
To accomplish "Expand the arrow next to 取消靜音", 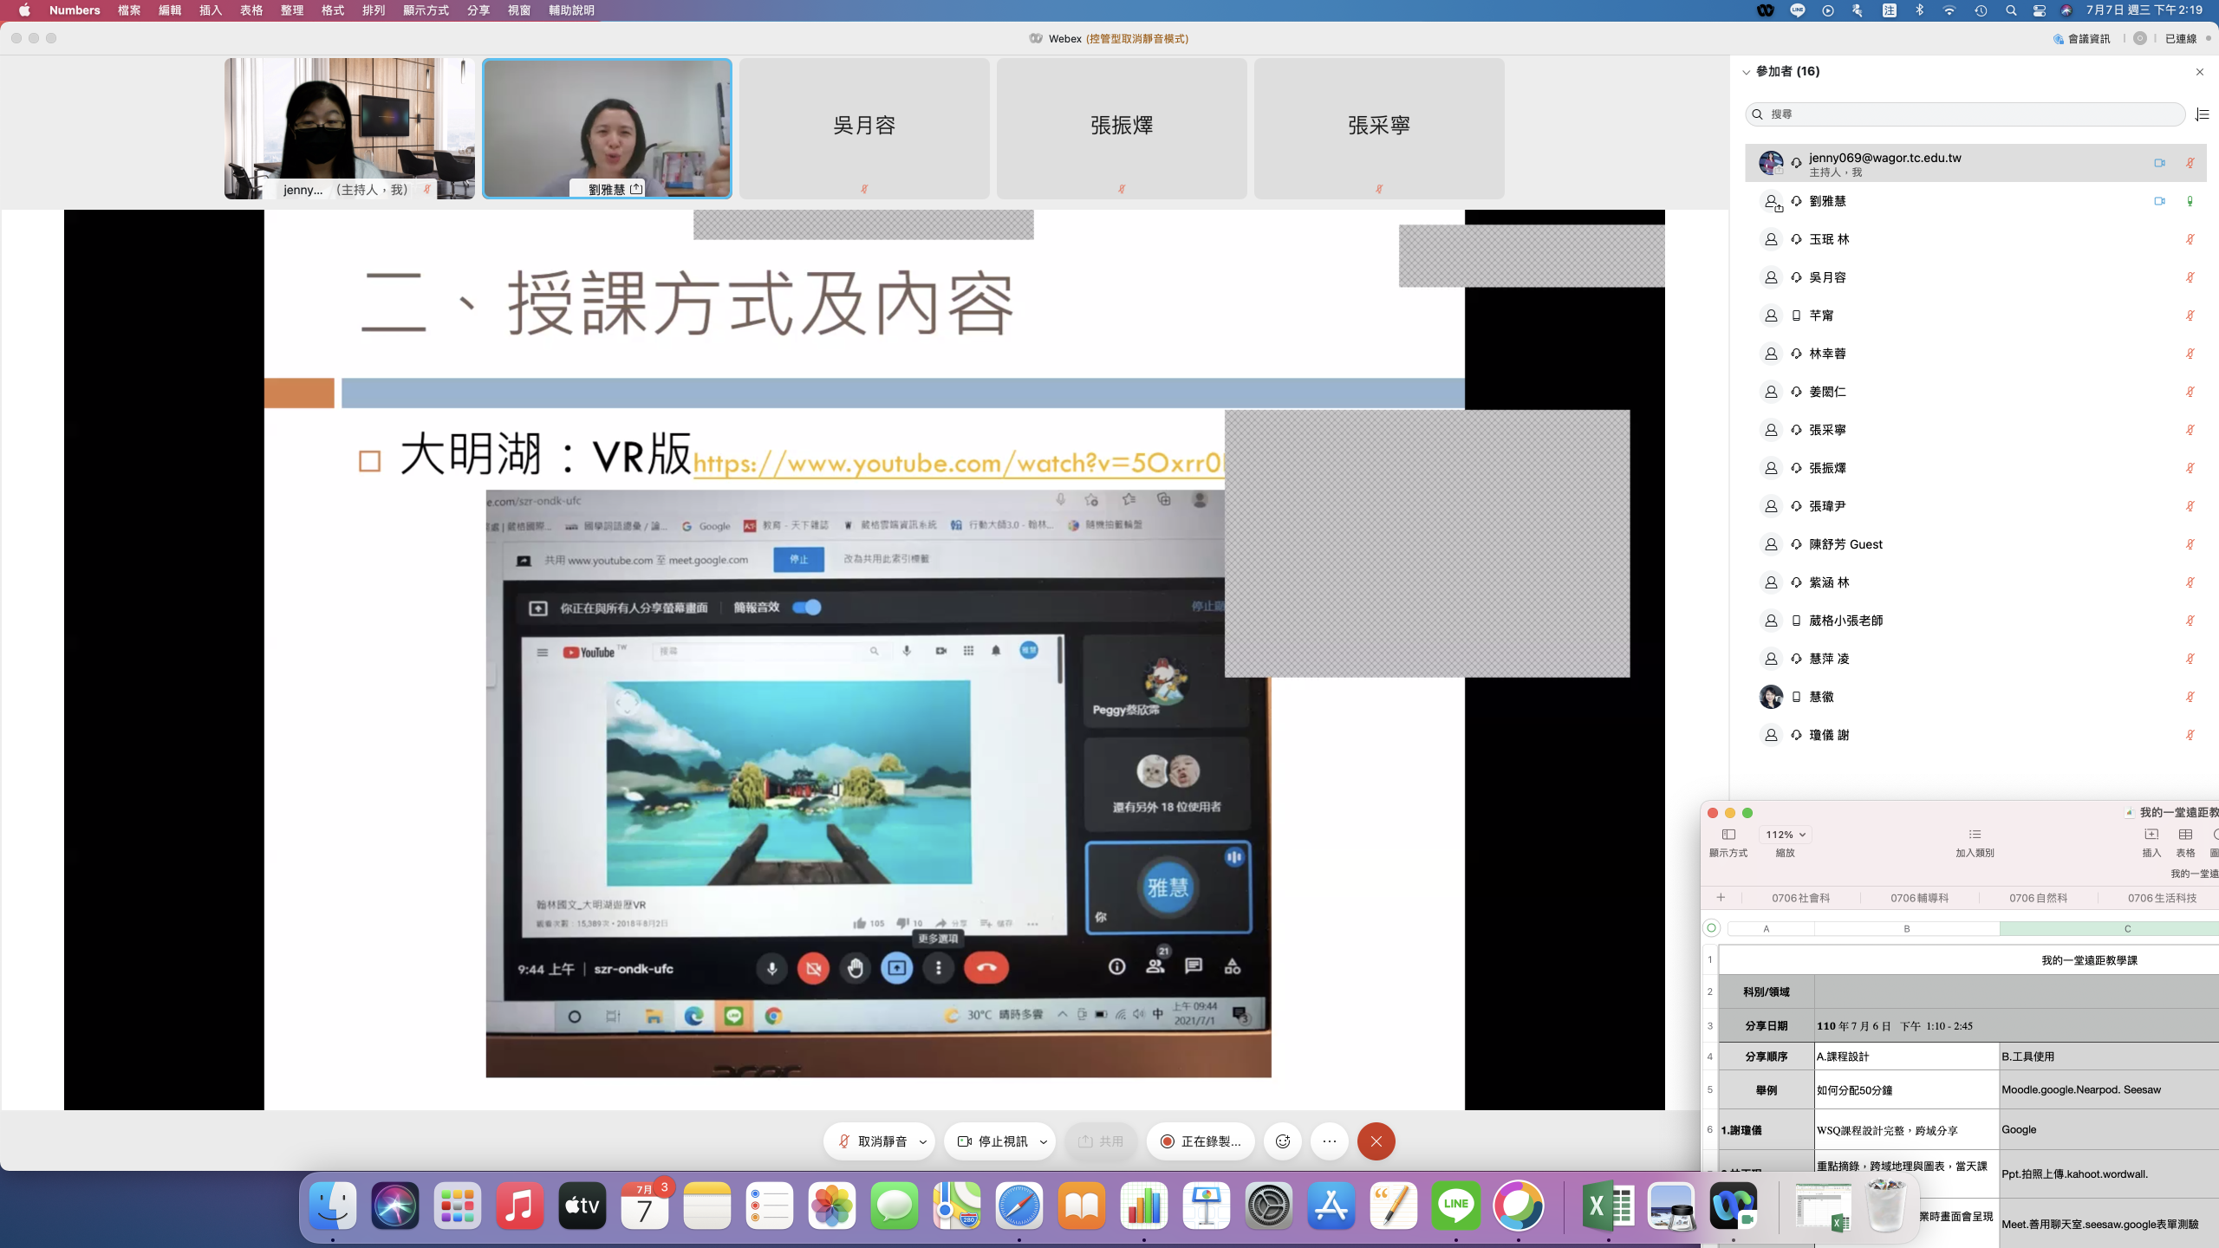I will 923,1142.
